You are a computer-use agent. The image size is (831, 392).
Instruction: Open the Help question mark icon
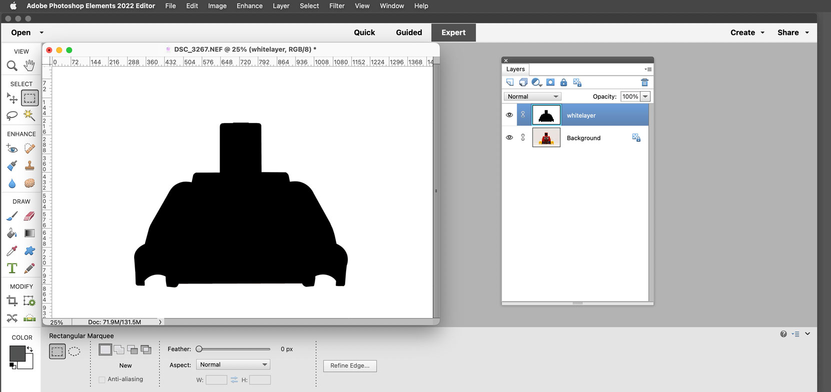[x=783, y=334]
